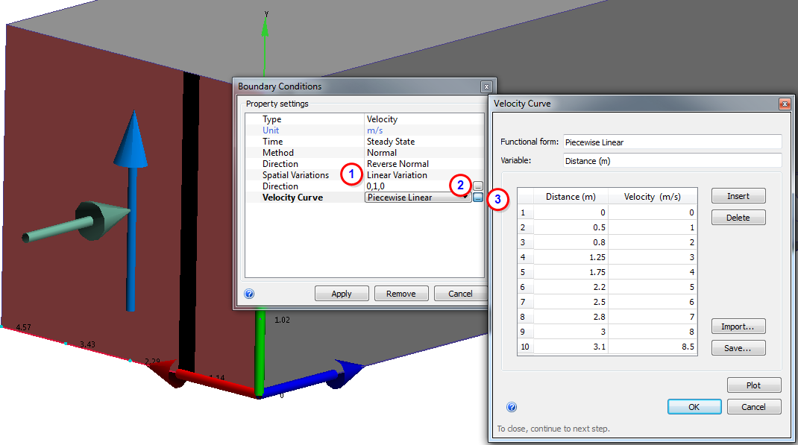Click the ellipsis button beside Direction 0,1,0
798x445 pixels.
tap(477, 186)
